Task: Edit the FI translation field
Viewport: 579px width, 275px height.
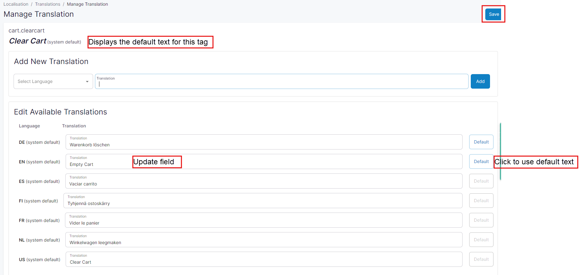Action: tap(263, 203)
